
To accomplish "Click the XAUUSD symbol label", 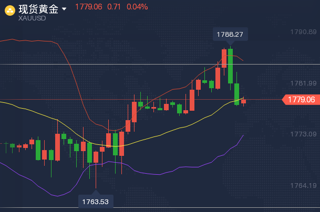I will point(32,18).
